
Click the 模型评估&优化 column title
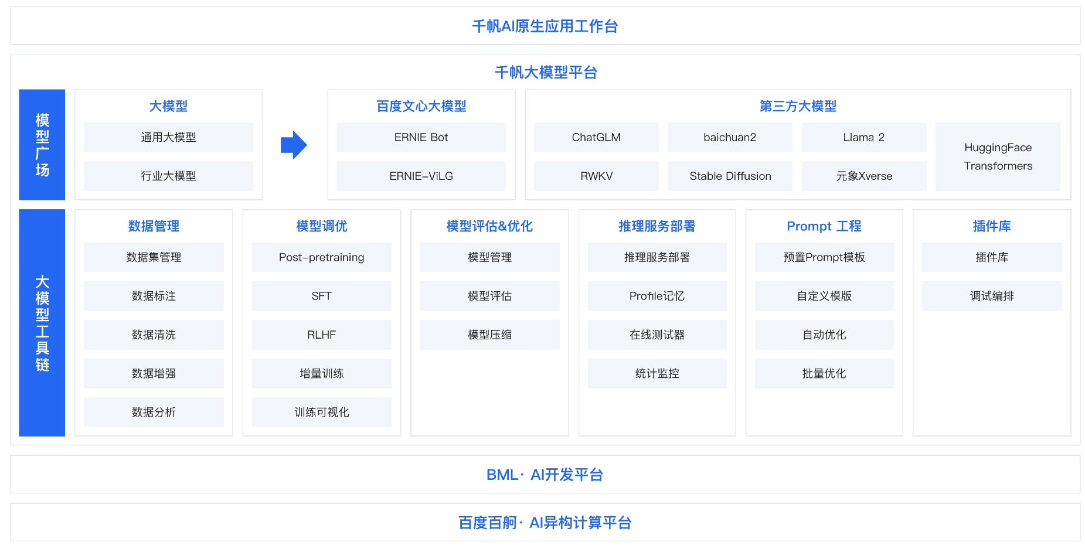point(489,226)
